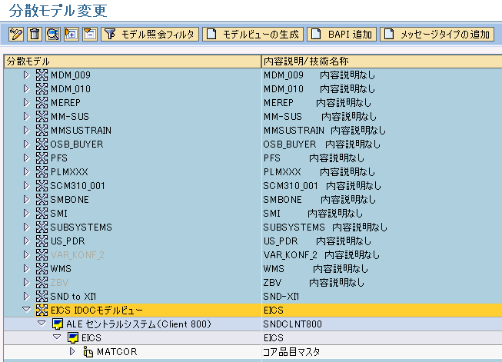Click the collapse subtree toolbar icon
The width and height of the screenshot is (502, 362).
89,35
